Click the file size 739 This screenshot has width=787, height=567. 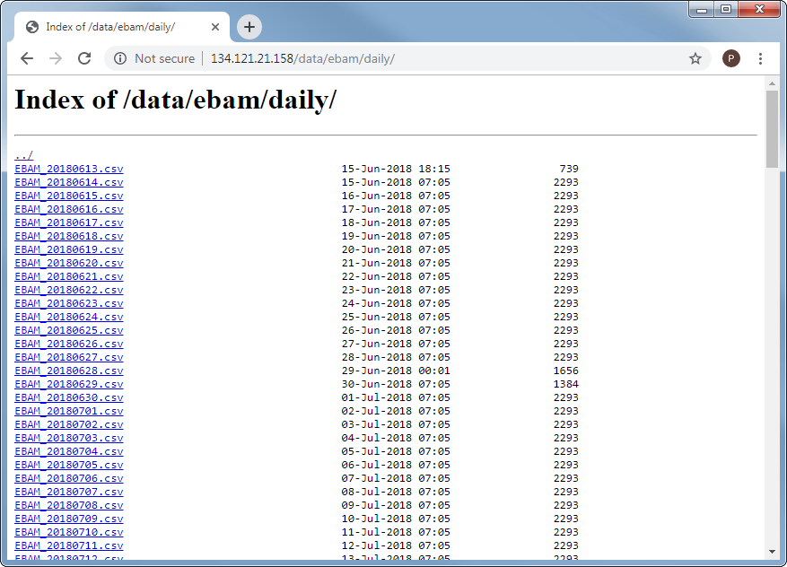(x=569, y=169)
